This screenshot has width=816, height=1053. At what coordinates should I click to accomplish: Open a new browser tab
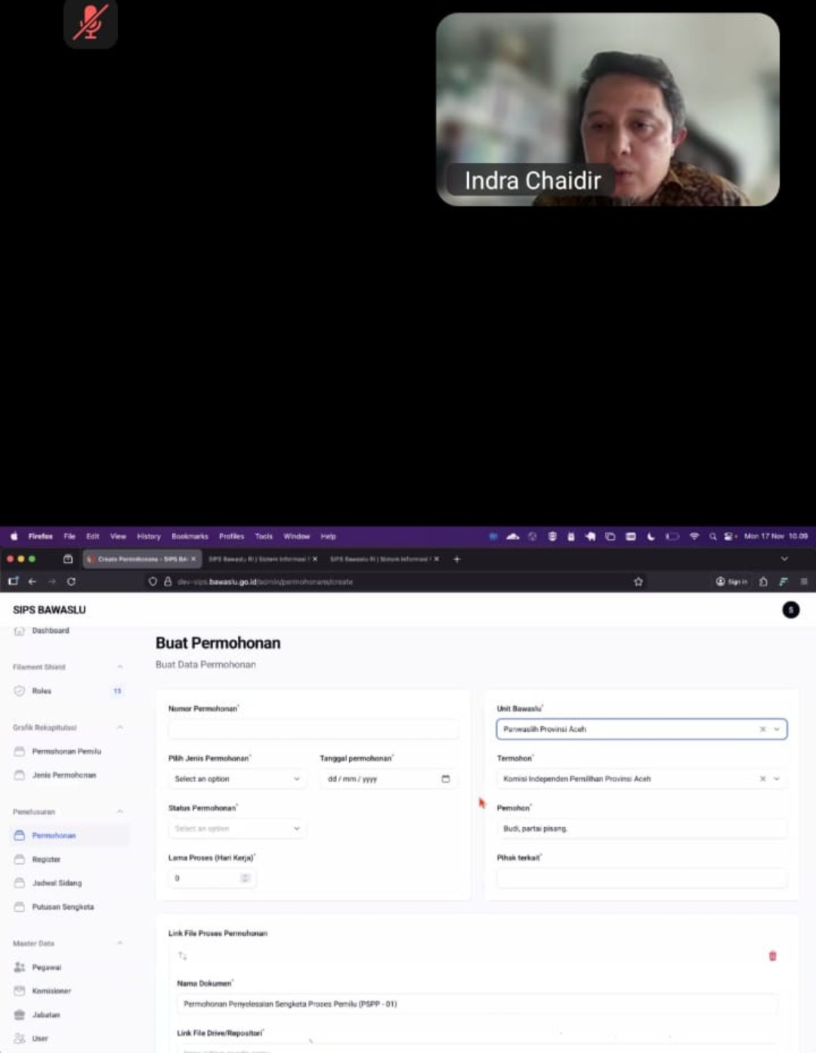pyautogui.click(x=456, y=559)
